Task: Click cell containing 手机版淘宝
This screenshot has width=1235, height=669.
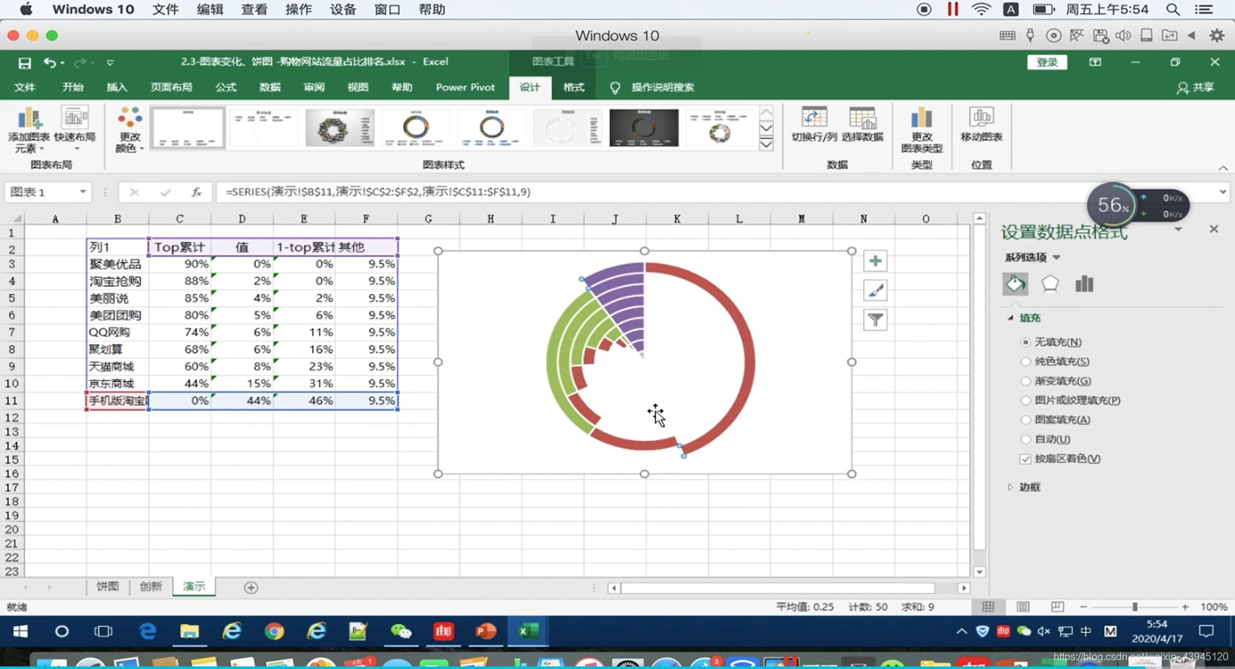Action: tap(118, 401)
